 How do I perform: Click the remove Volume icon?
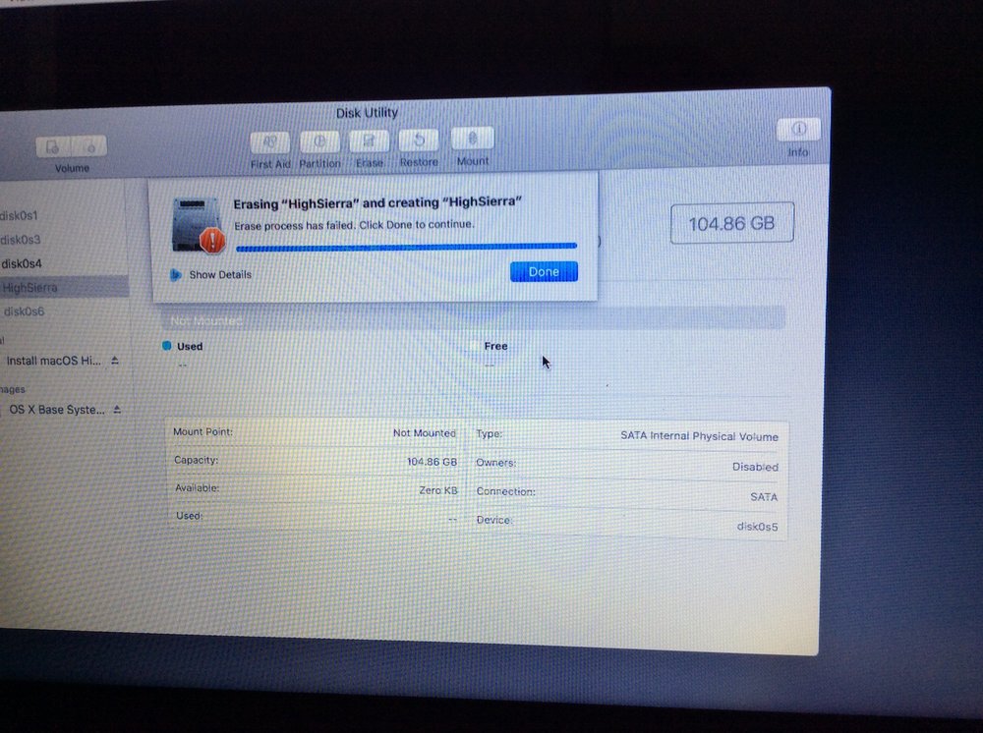89,146
